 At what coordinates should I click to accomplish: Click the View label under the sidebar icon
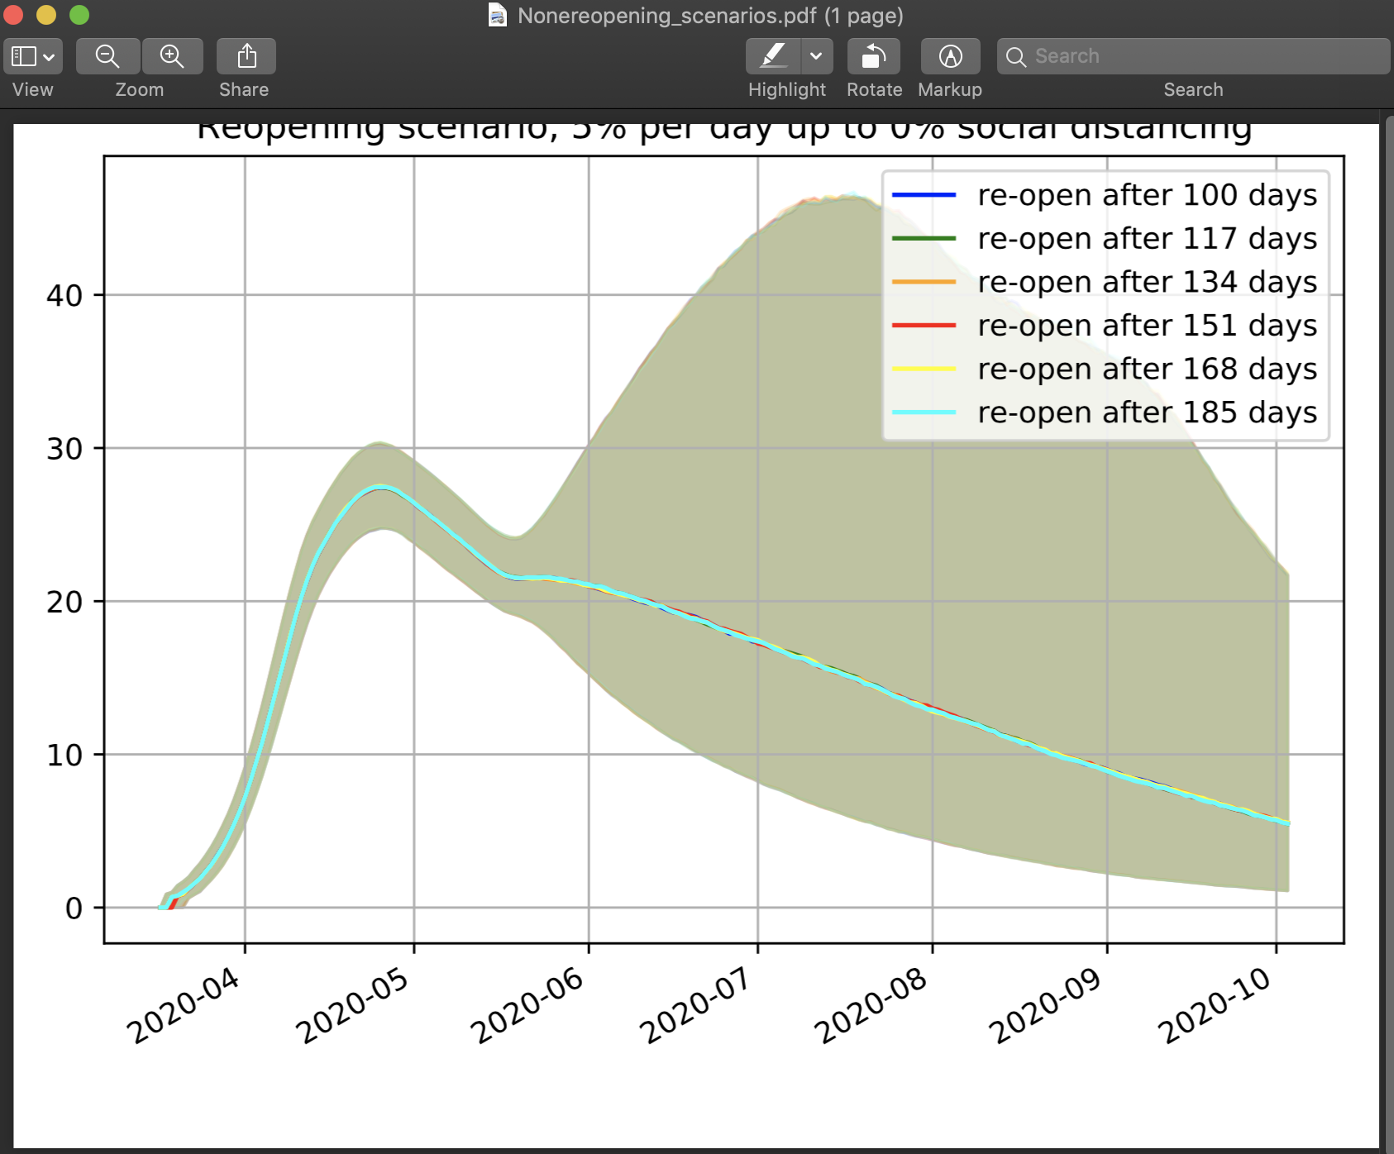tap(31, 89)
